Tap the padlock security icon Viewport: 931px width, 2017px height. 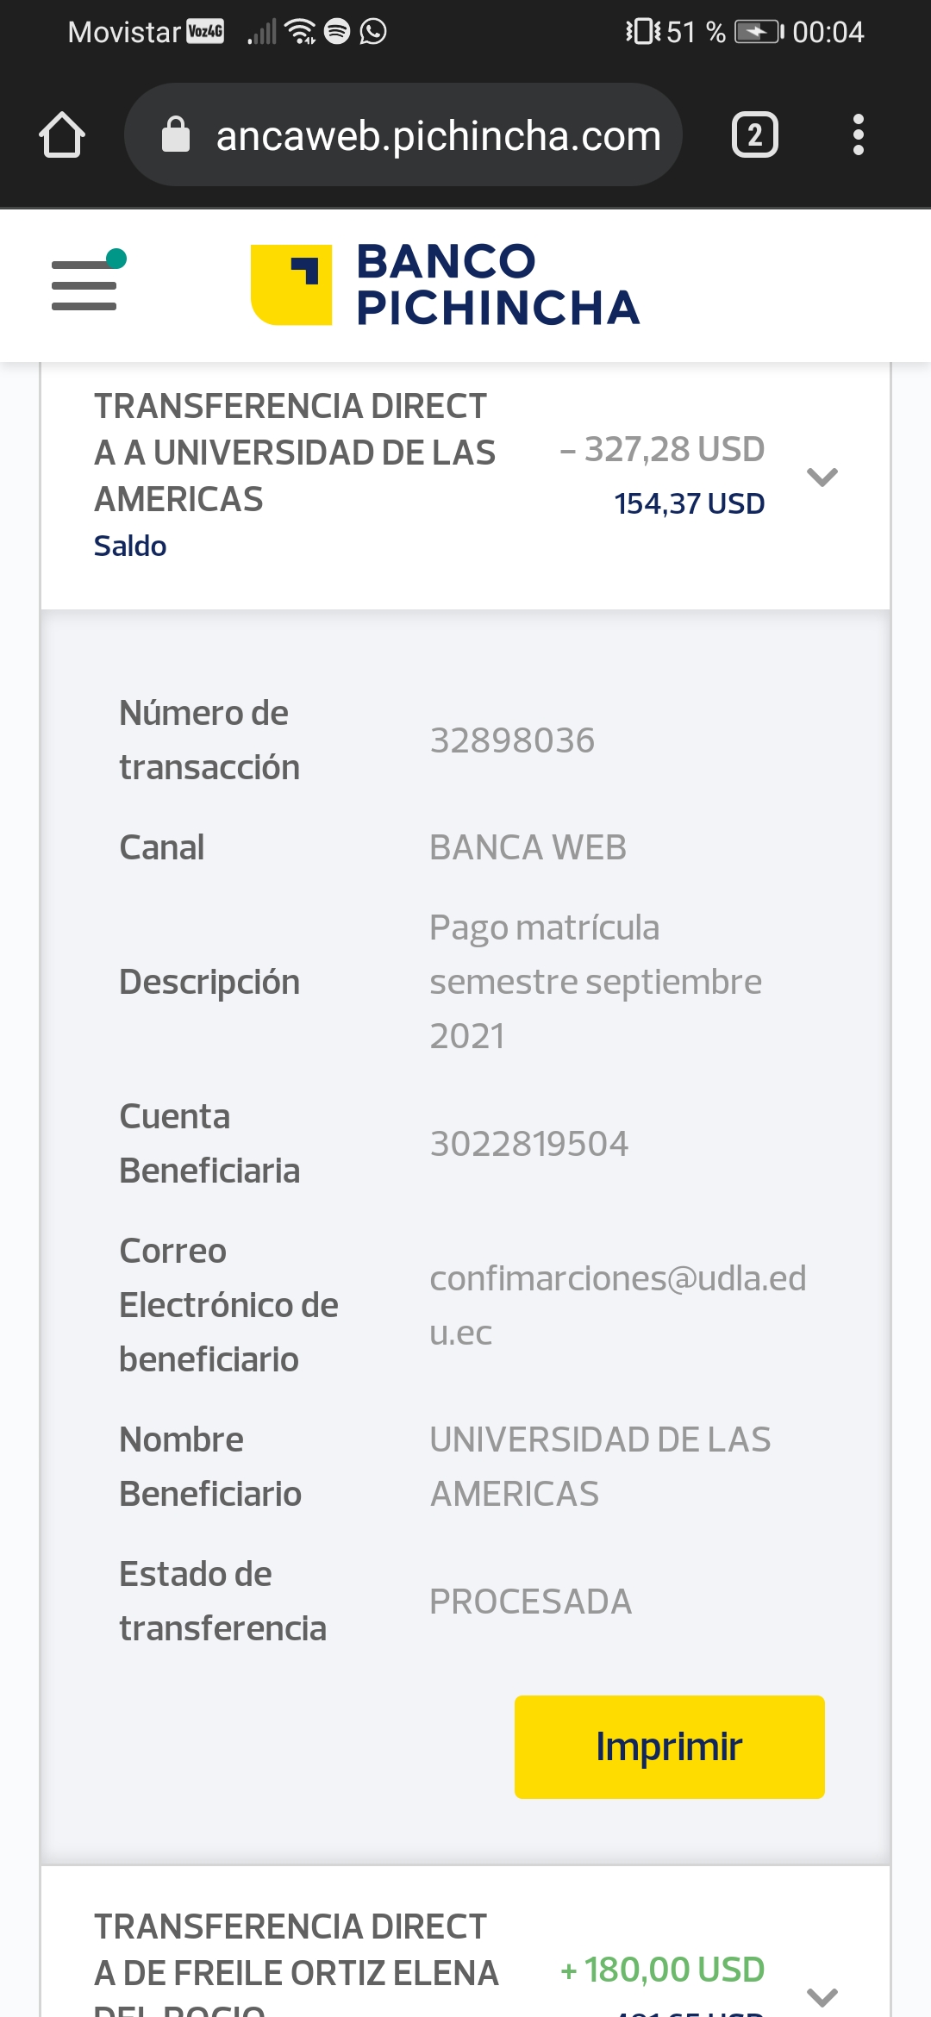click(x=176, y=135)
